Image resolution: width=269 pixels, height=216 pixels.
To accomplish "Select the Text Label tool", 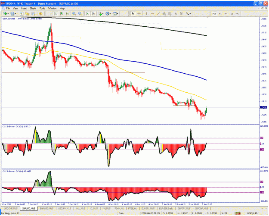I will (x=182, y=13).
